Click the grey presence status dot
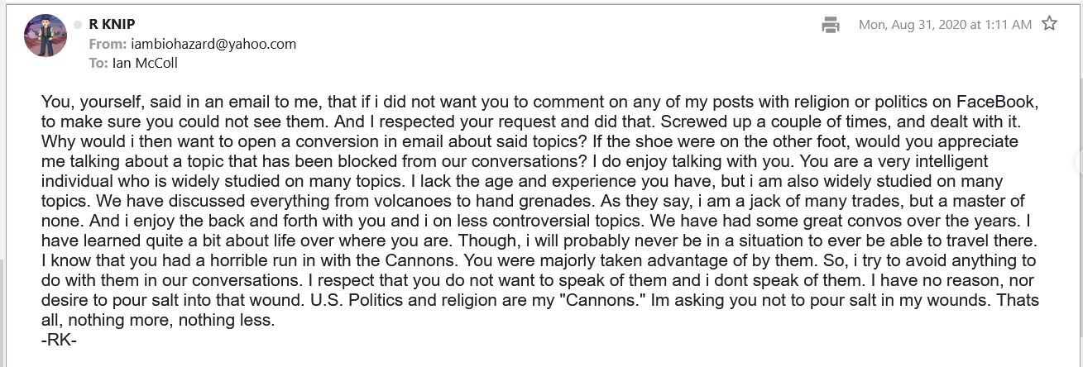The width and height of the screenshot is (1083, 367). point(78,25)
